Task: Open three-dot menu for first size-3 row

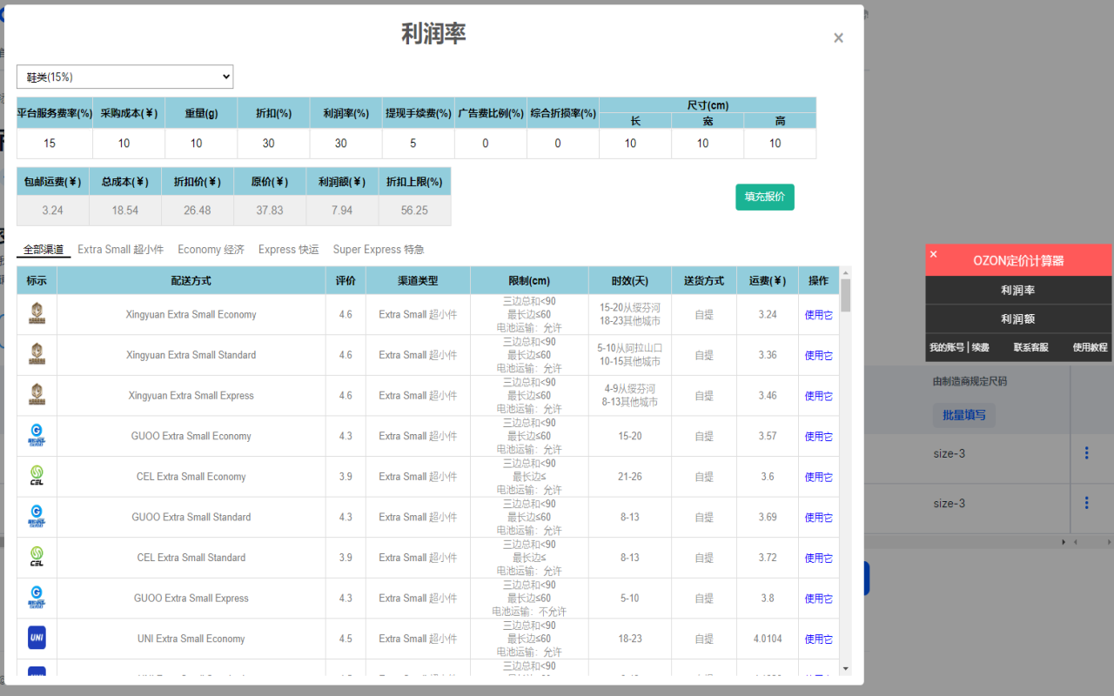Action: point(1086,453)
